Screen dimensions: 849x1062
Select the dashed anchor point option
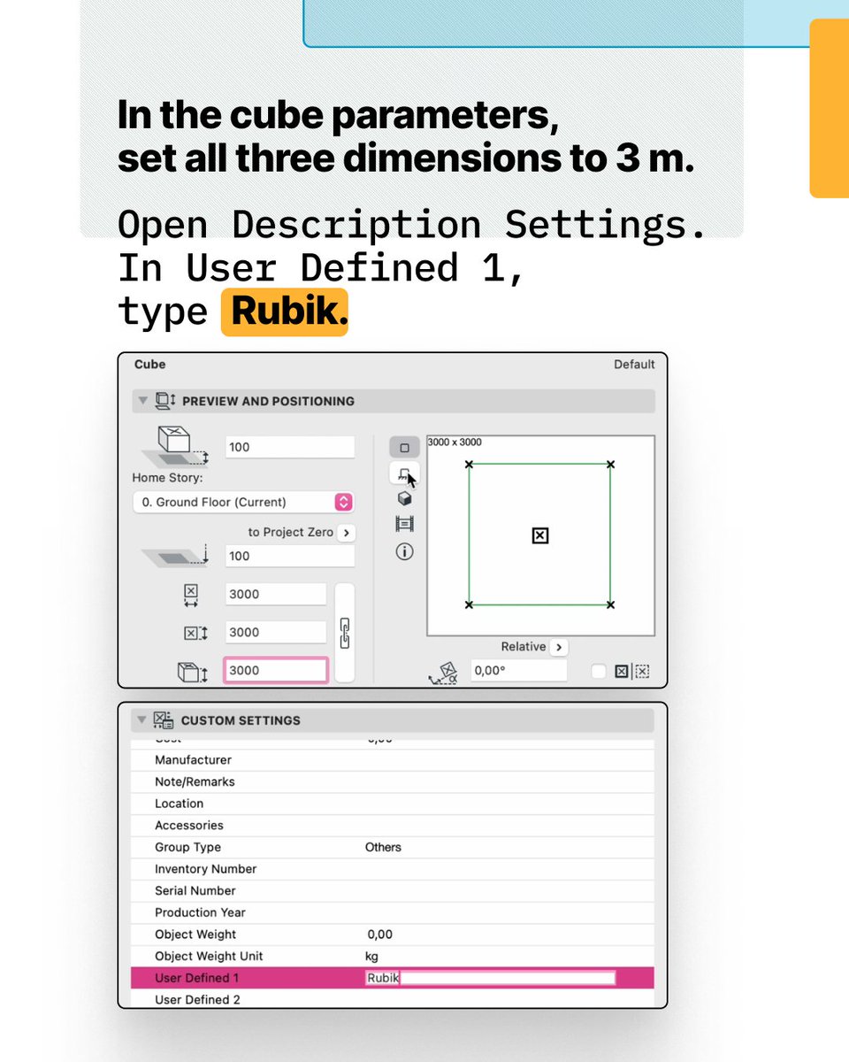pos(641,671)
